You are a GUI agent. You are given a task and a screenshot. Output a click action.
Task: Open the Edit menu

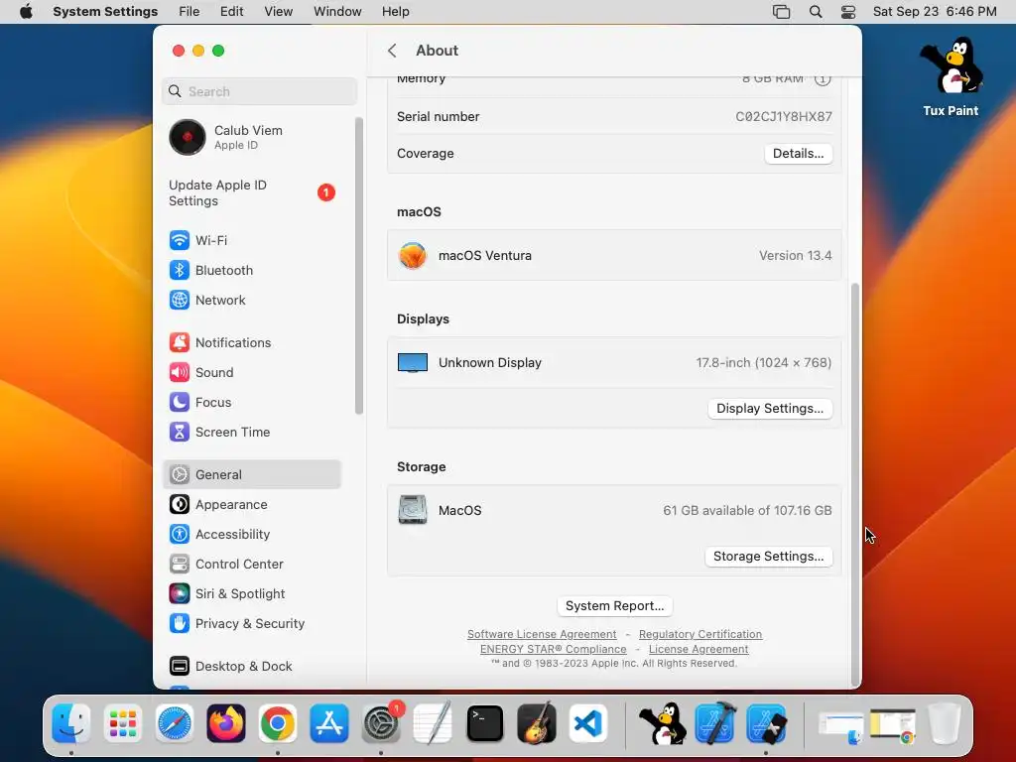(x=231, y=12)
